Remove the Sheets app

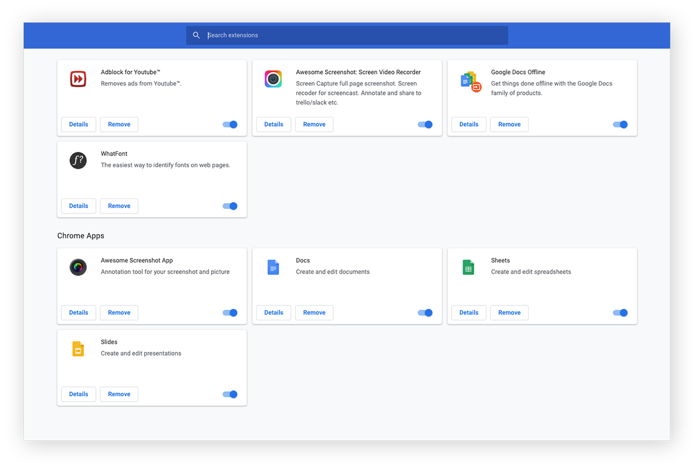pos(510,312)
